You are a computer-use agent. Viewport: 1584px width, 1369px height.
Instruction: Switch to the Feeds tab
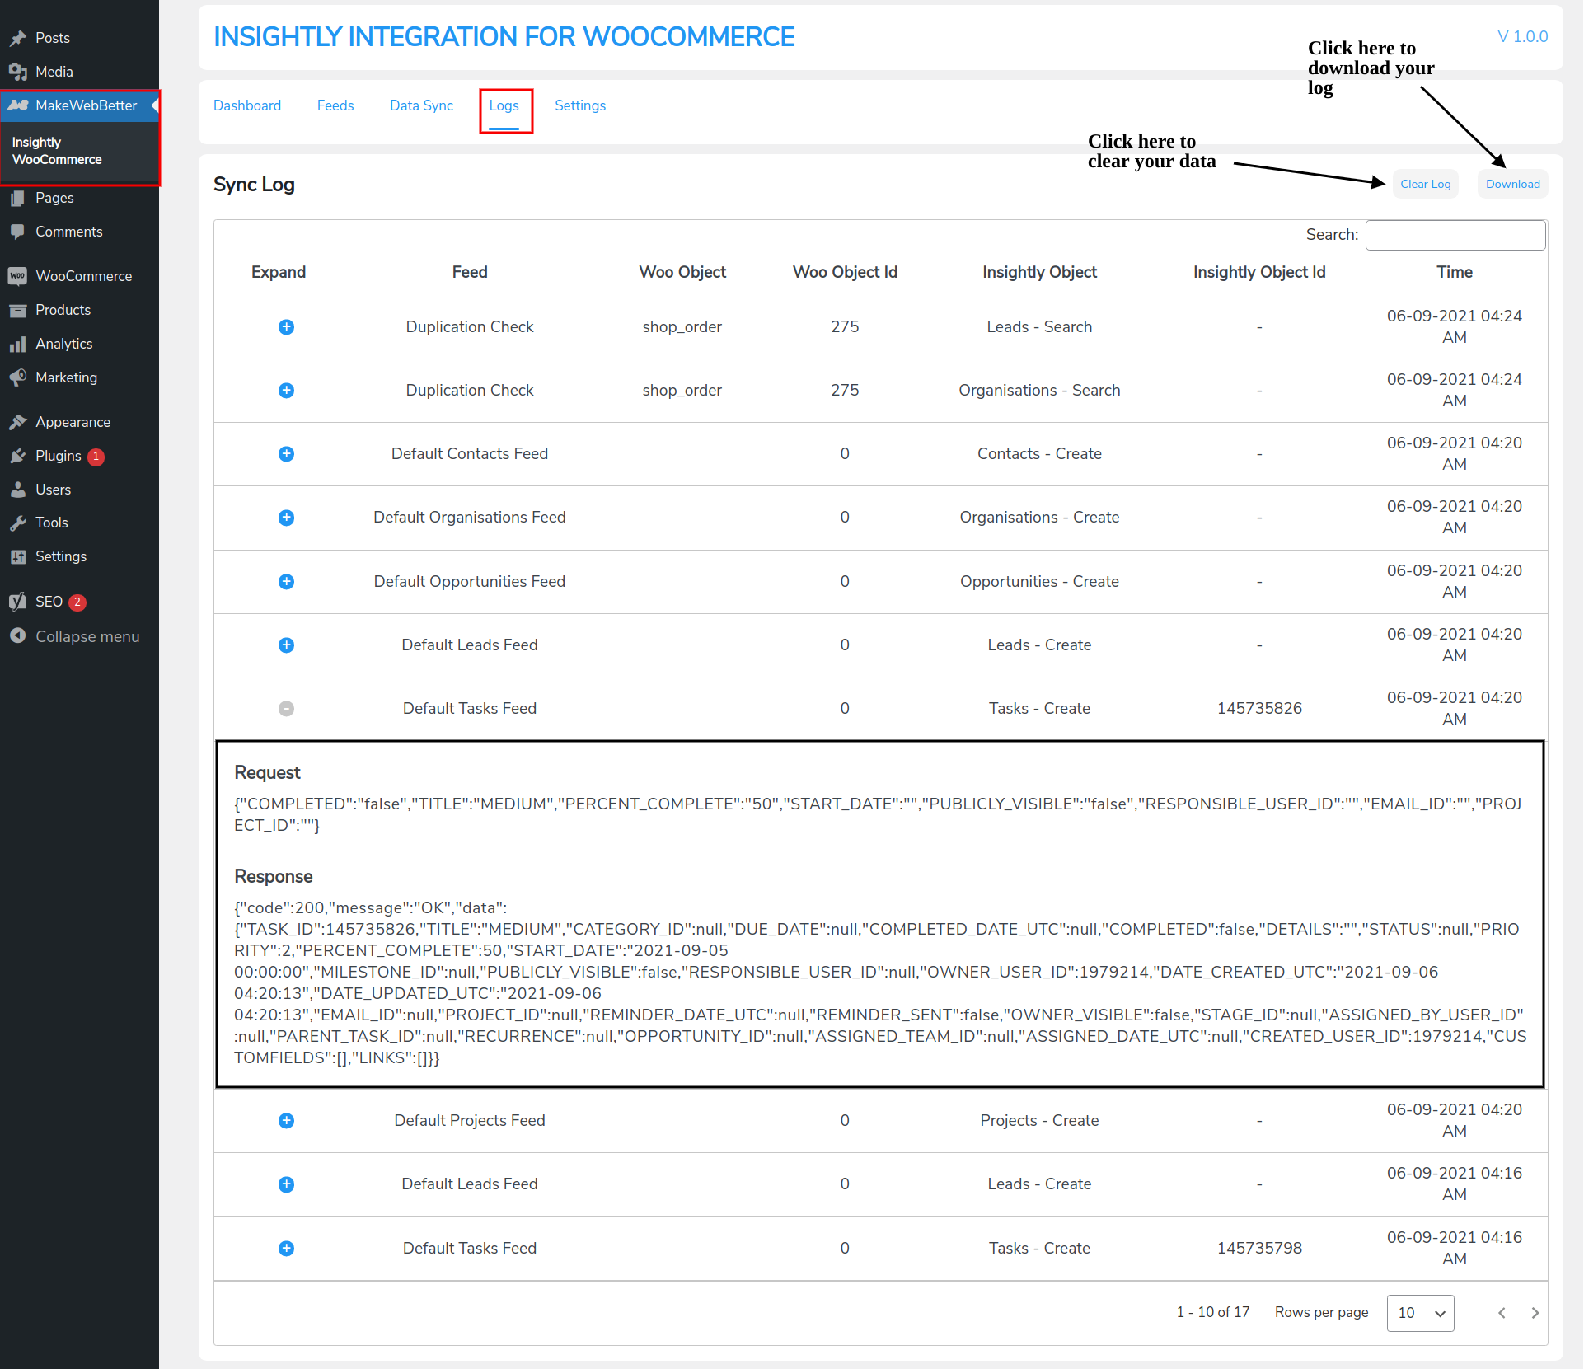point(335,105)
